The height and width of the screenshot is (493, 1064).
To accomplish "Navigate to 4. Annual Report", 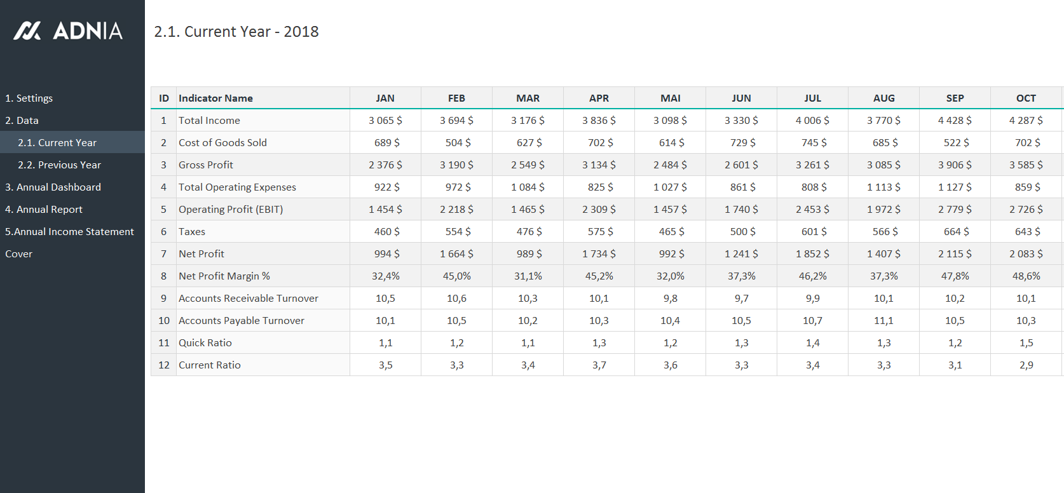I will click(x=44, y=209).
